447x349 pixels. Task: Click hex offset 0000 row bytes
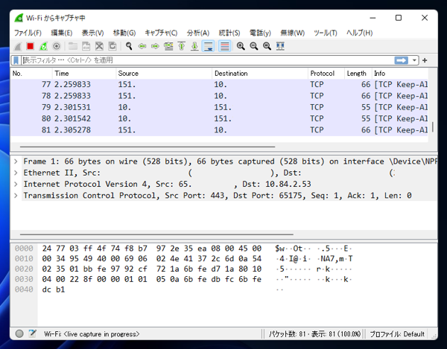[152, 249]
